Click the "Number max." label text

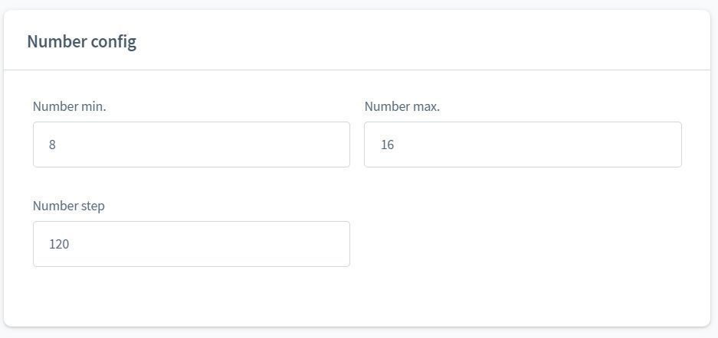coord(402,106)
